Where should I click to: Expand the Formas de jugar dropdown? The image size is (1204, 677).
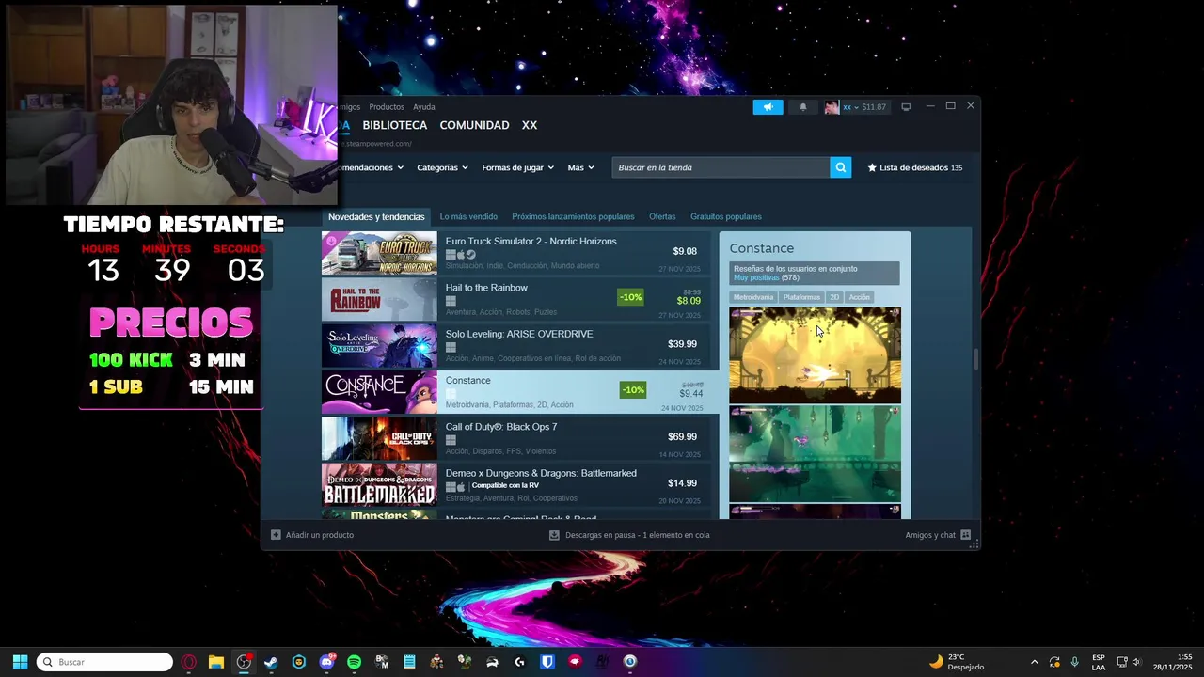tap(517, 167)
